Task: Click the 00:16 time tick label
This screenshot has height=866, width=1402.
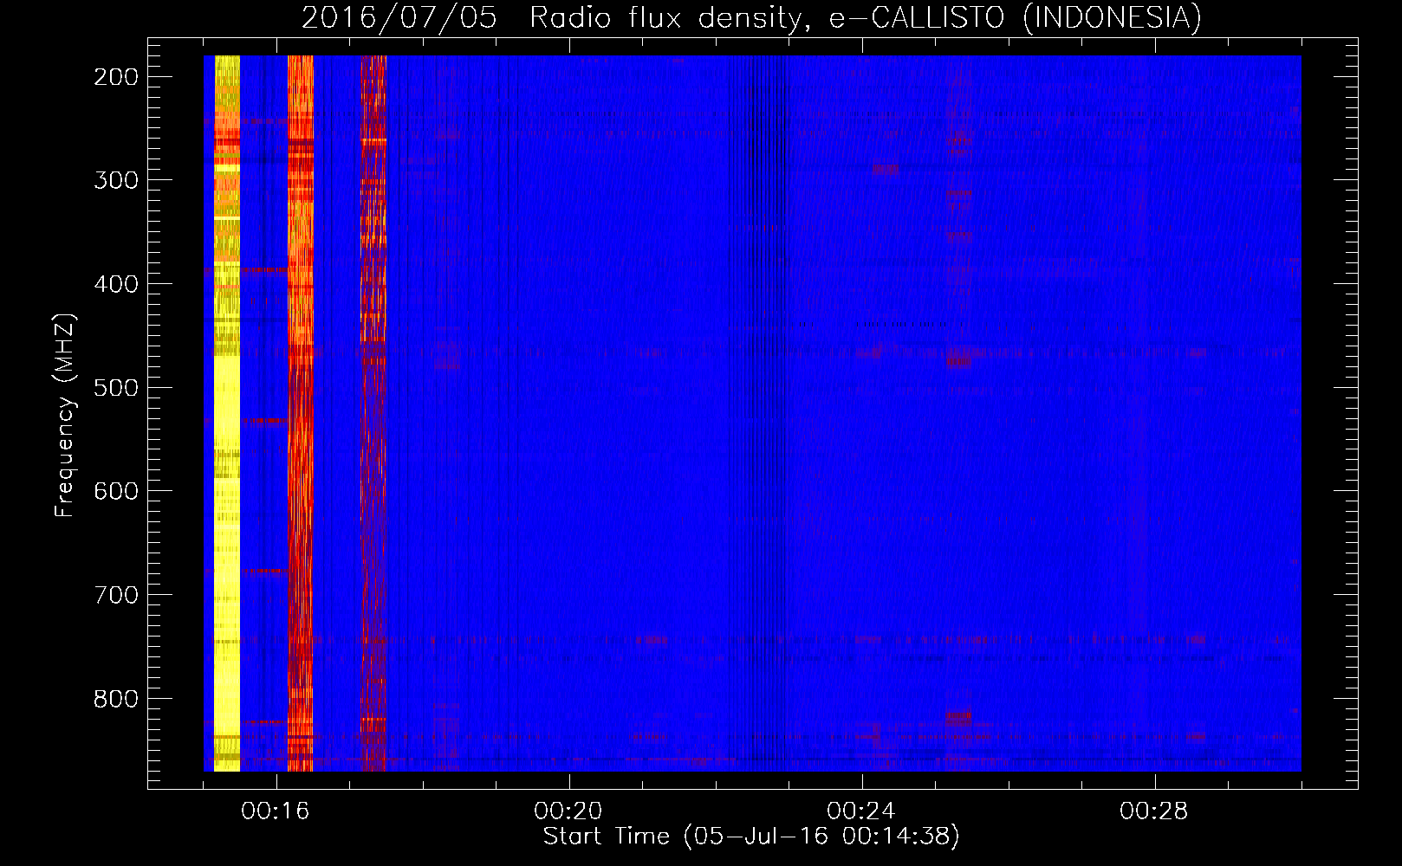Action: [x=276, y=811]
